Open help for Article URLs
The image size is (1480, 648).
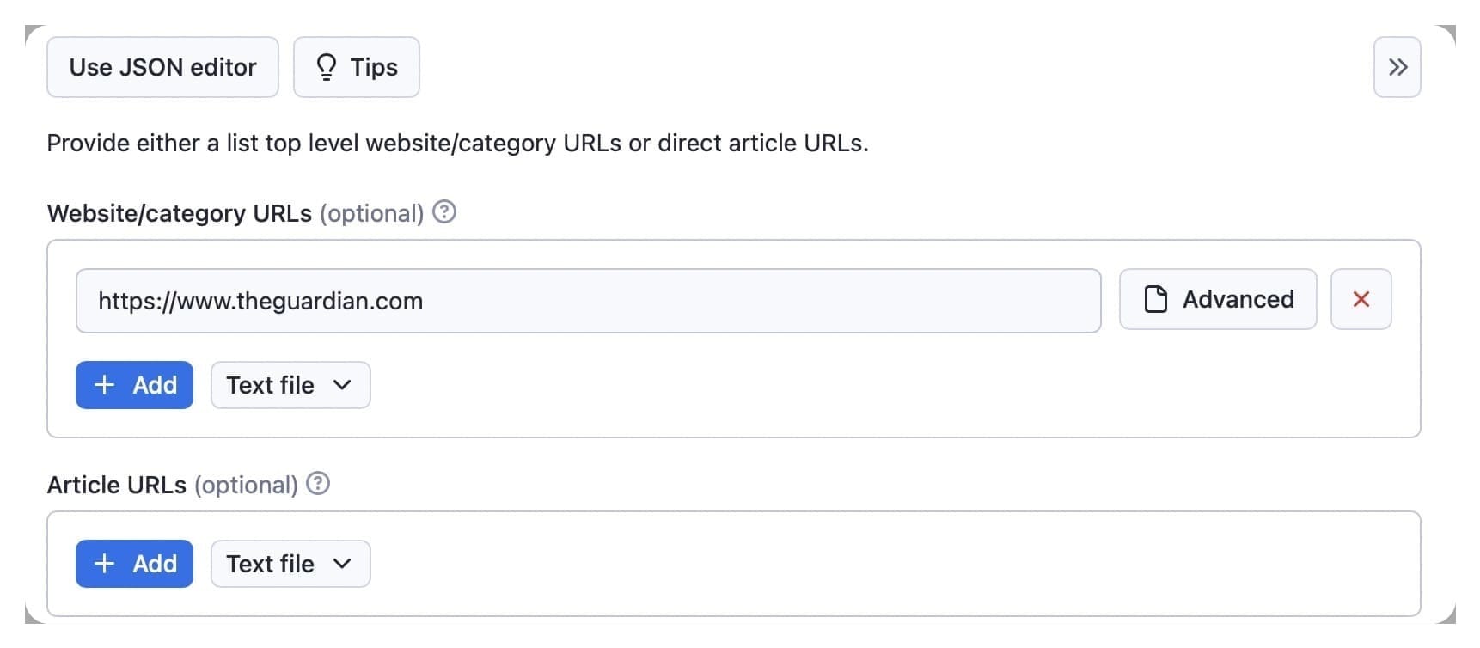click(x=319, y=484)
